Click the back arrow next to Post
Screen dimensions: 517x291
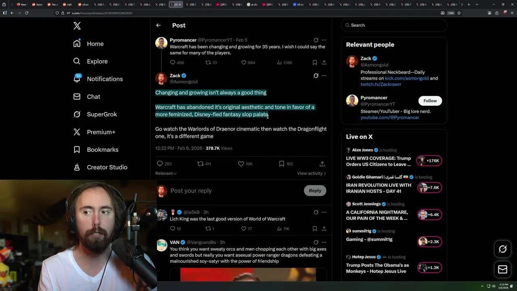pyautogui.click(x=158, y=25)
